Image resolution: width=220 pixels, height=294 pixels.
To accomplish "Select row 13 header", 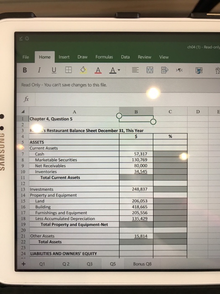I will click(x=23, y=189).
